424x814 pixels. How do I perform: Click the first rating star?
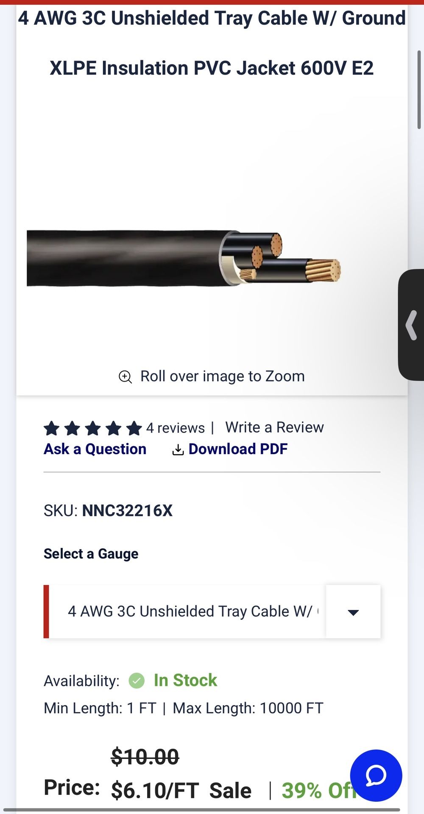52,428
